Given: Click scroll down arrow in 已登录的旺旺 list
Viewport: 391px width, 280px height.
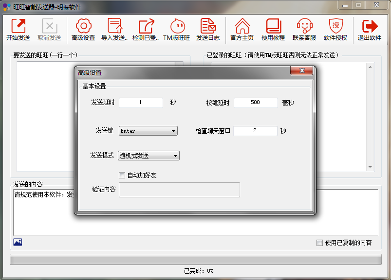Looking at the screenshot, I should [x=370, y=167].
